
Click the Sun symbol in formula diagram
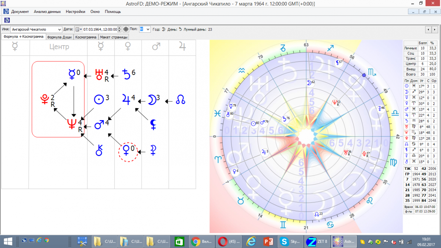(x=98, y=100)
